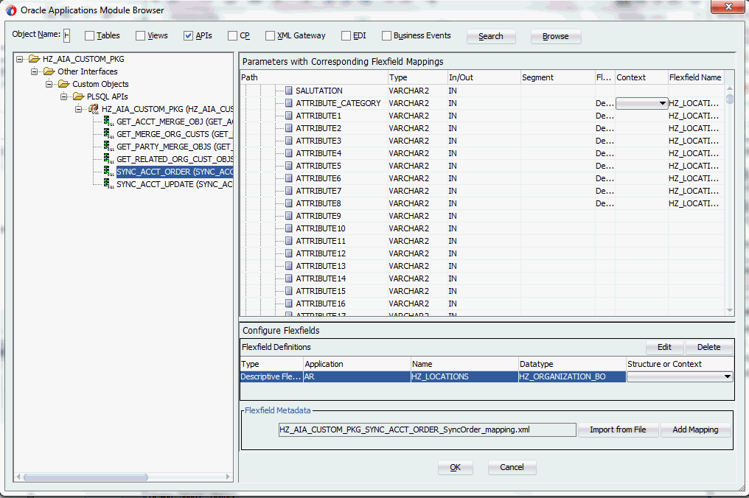Click the PLSQL APIs folder icon

[x=78, y=97]
